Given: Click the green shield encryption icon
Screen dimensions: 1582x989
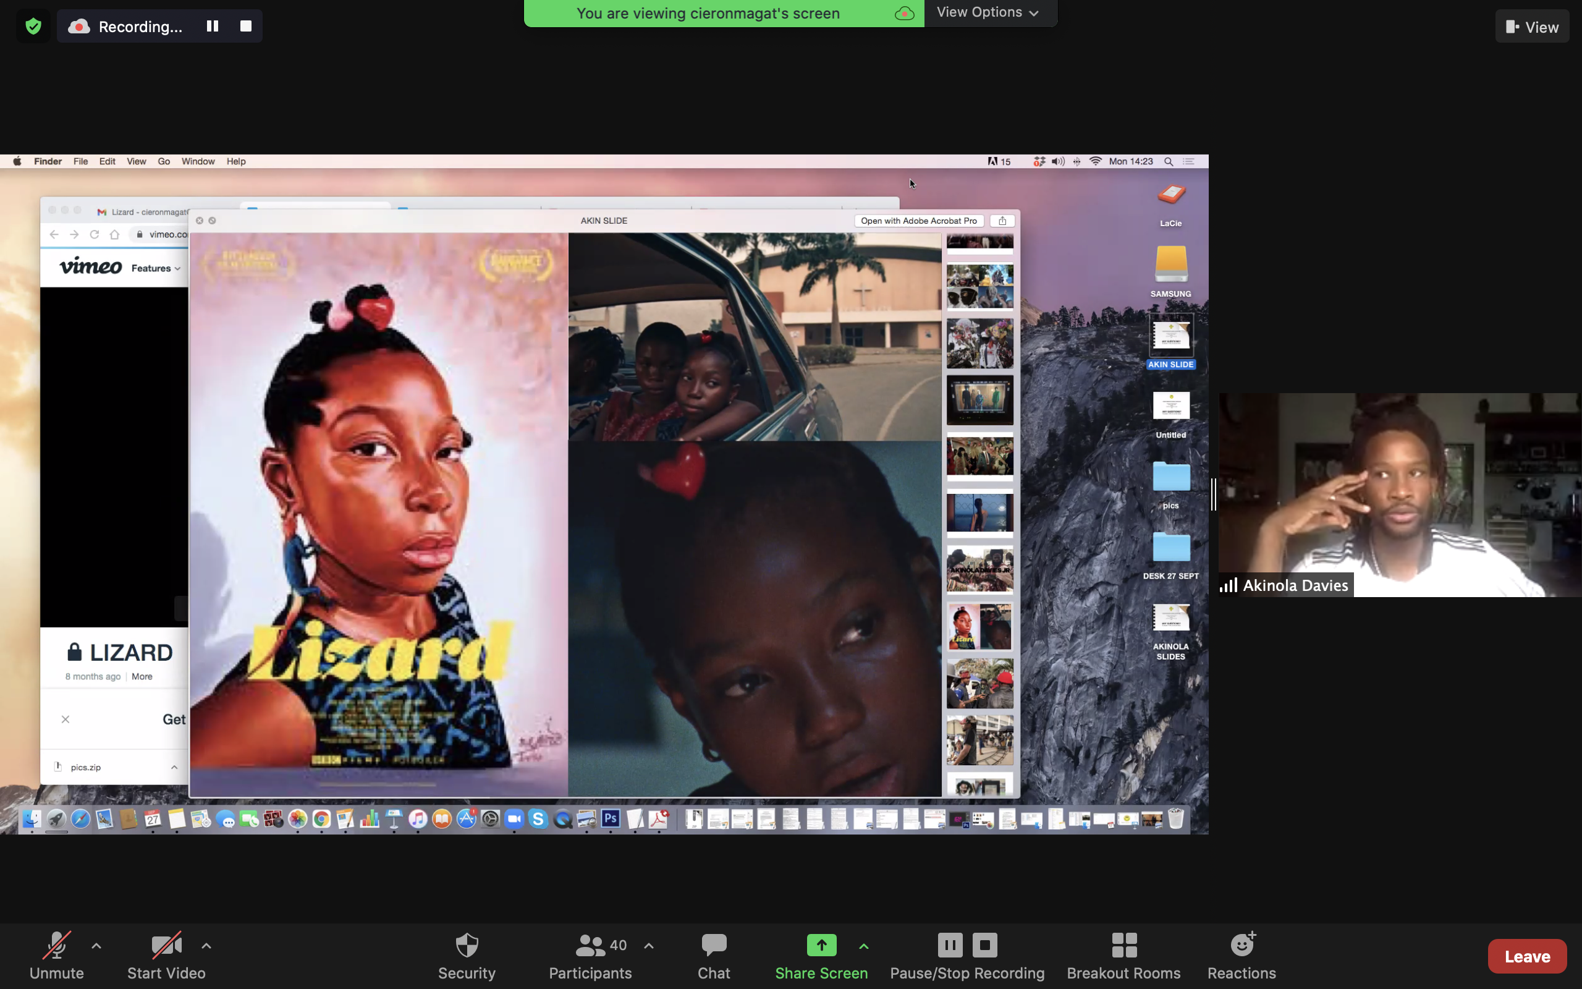Looking at the screenshot, I should 33,26.
